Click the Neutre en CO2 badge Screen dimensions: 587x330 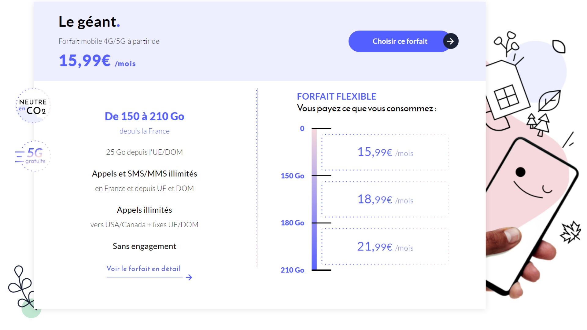pos(33,106)
